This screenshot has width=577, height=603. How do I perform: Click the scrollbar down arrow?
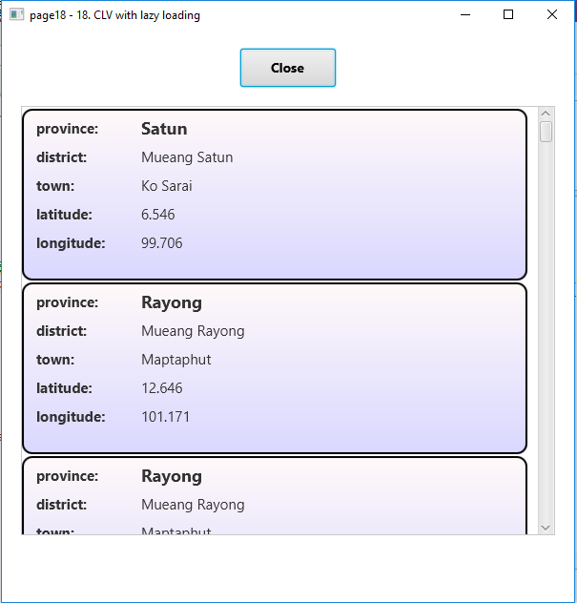[546, 528]
